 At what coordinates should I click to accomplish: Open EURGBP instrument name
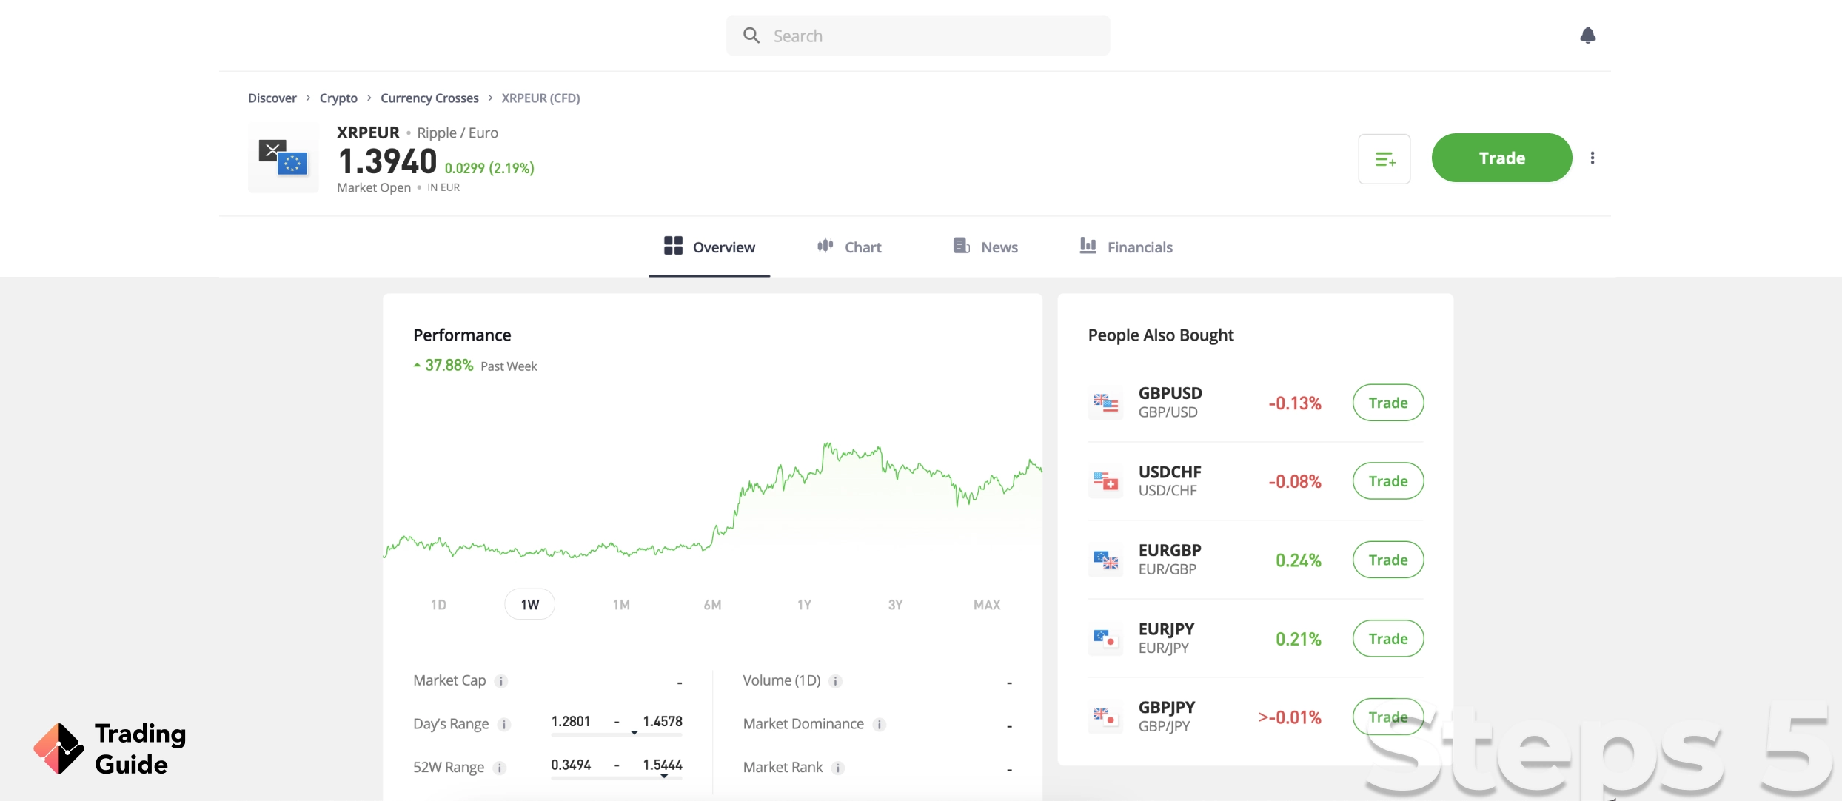coord(1170,550)
